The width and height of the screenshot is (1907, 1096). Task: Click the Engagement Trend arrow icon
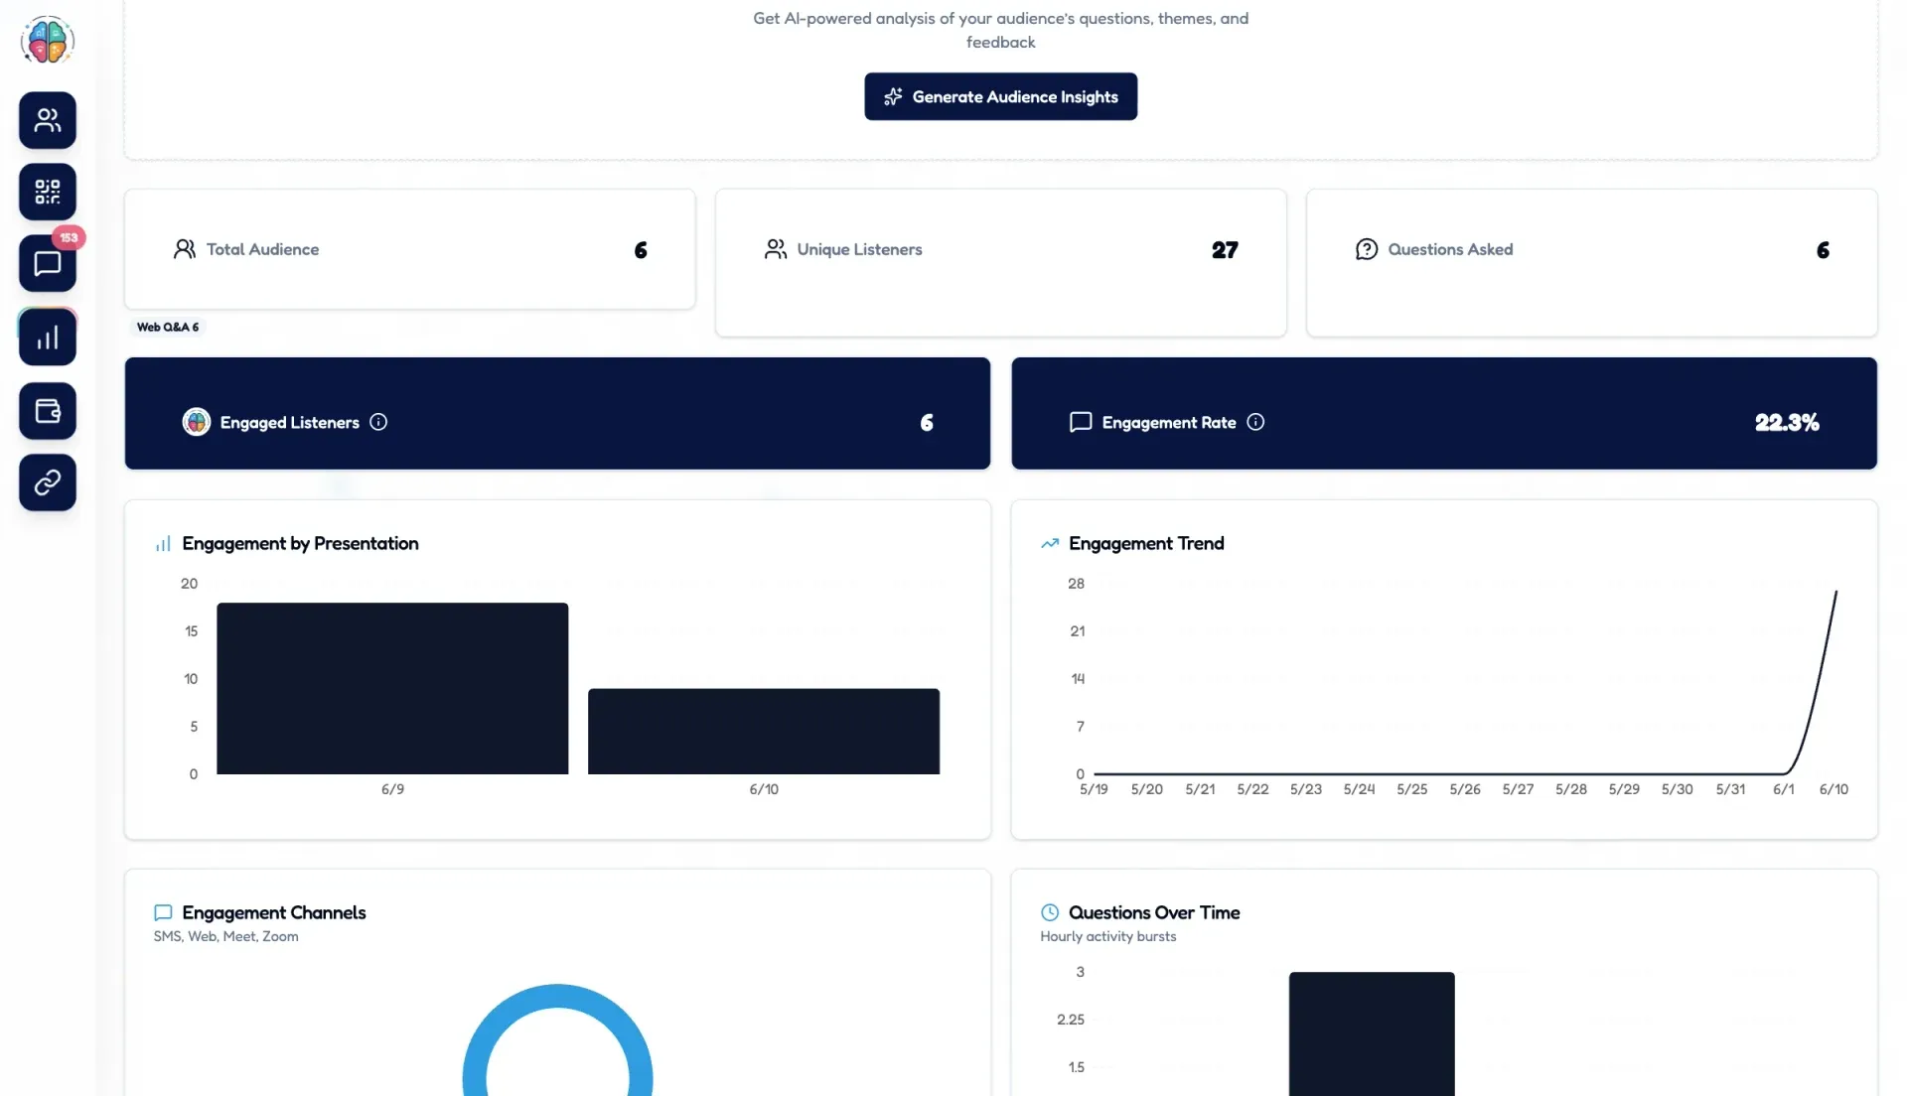(x=1050, y=543)
